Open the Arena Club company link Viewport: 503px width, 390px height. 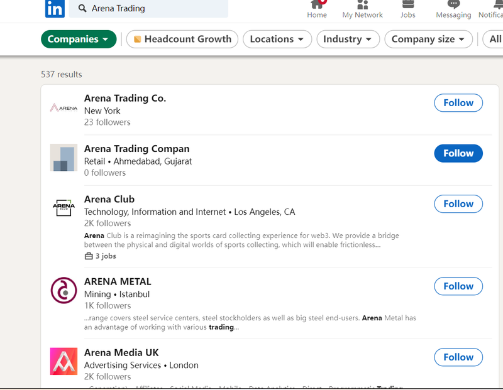point(109,199)
